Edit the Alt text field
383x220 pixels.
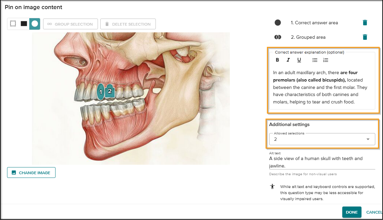pos(321,162)
